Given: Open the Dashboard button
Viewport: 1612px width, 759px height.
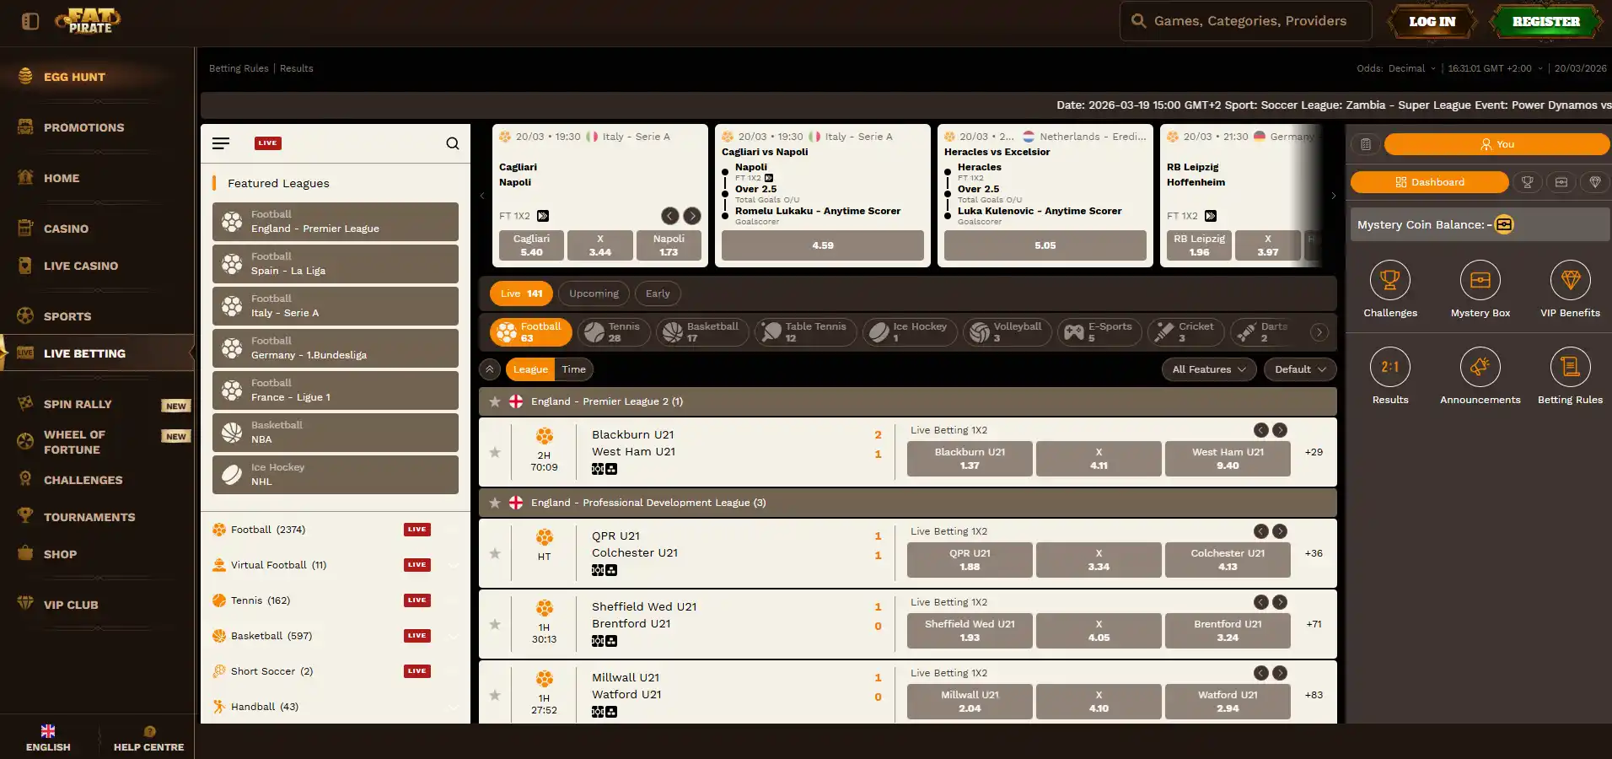Looking at the screenshot, I should (1430, 182).
